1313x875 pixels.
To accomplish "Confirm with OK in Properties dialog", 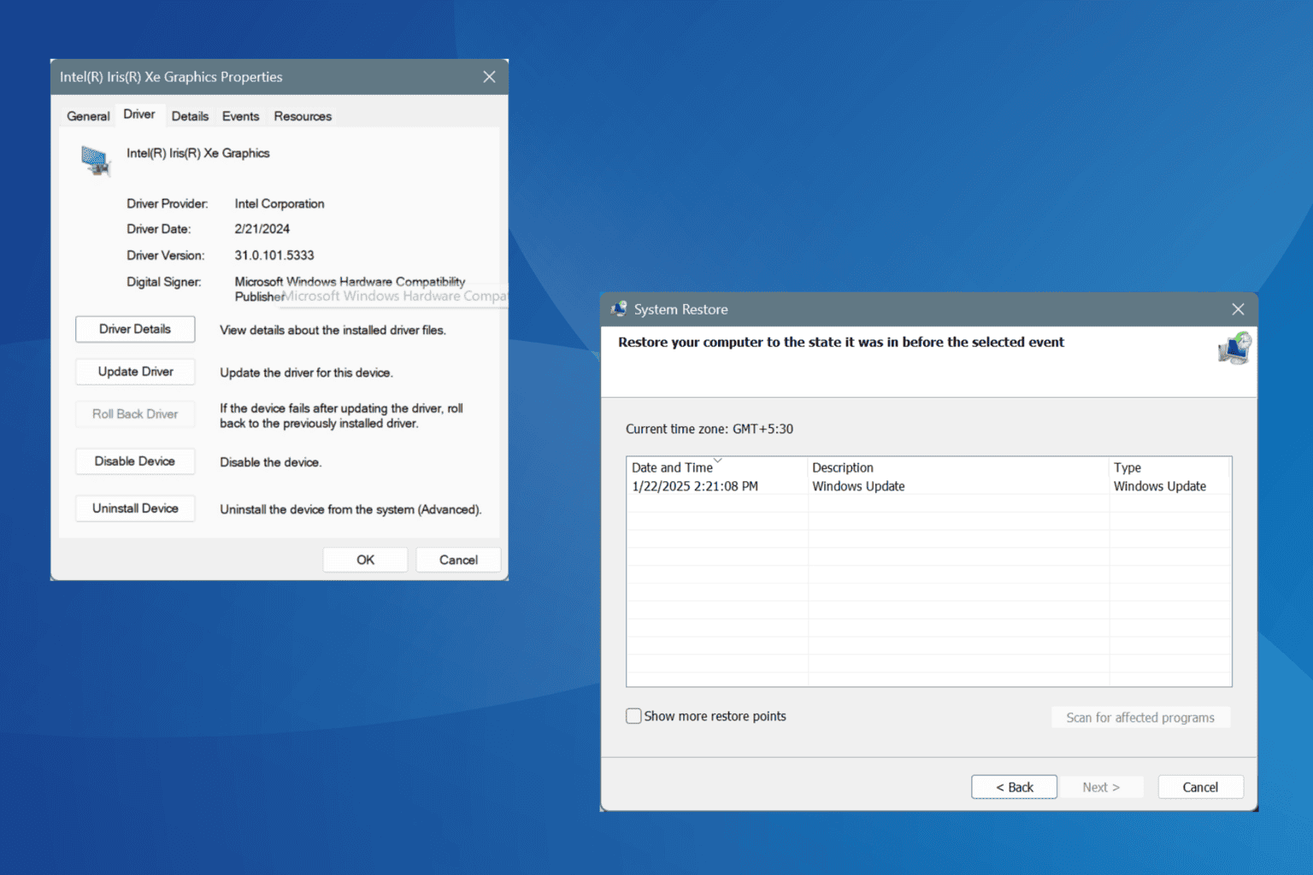I will pos(365,560).
